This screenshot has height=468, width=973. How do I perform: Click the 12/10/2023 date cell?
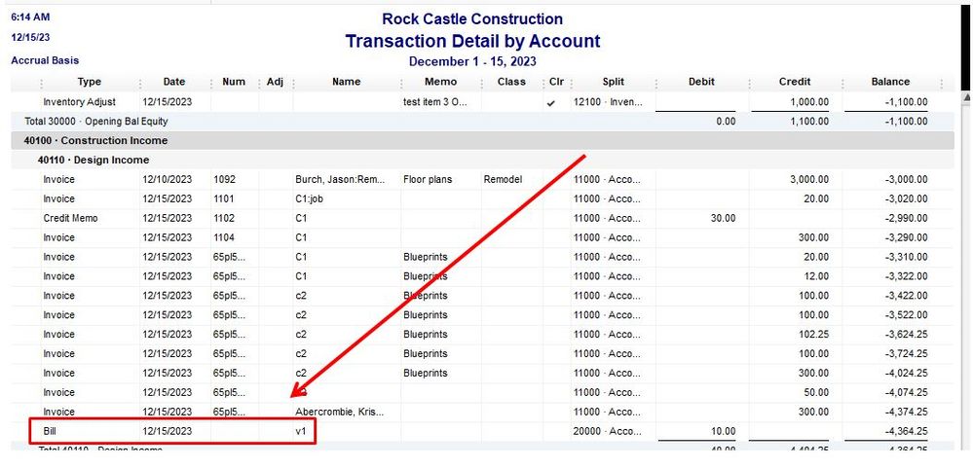[168, 179]
